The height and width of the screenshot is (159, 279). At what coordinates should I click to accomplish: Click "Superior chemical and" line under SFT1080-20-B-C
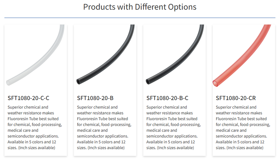point(167,107)
